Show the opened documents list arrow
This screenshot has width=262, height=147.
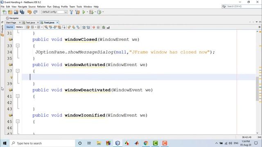(257, 22)
